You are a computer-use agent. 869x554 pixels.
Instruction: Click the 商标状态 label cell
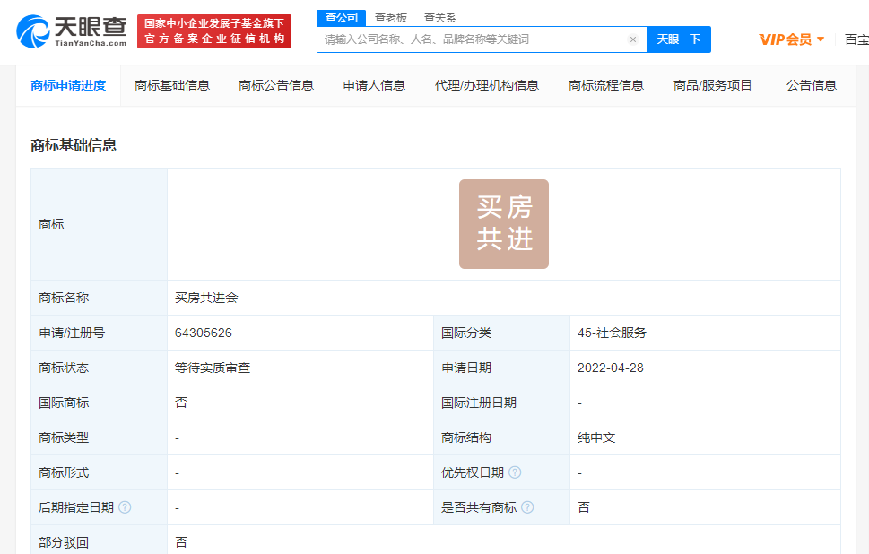pos(100,368)
